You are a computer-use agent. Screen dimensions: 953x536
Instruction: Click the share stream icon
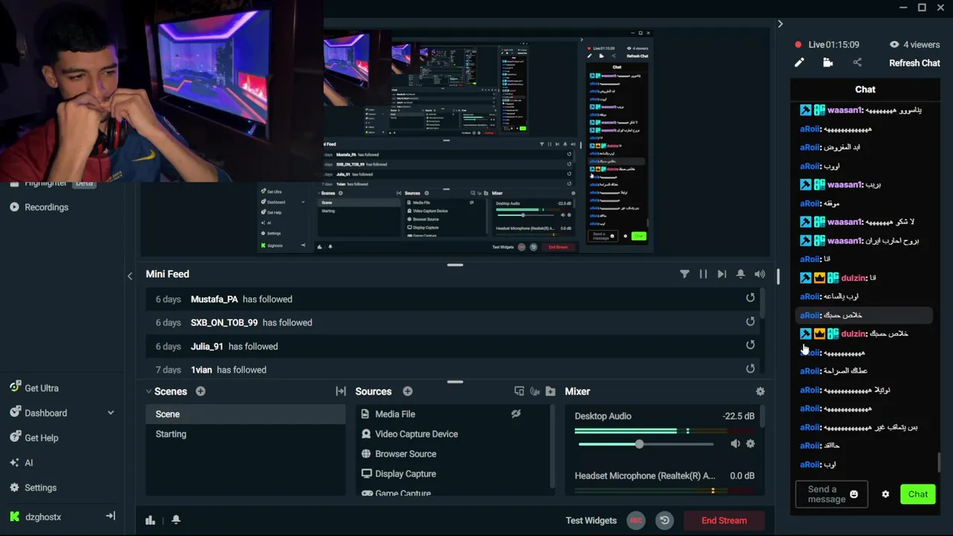coord(857,63)
